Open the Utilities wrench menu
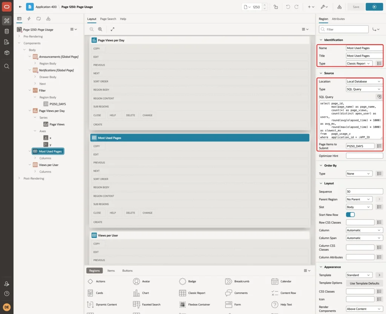Viewport: 386px width, 314px height. click(x=324, y=7)
